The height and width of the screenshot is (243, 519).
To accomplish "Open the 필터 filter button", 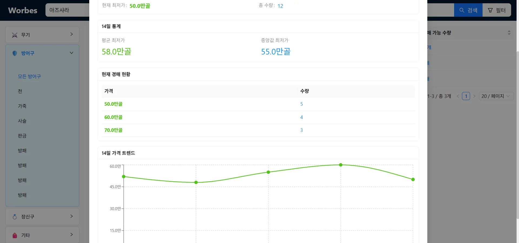I will pos(497,10).
